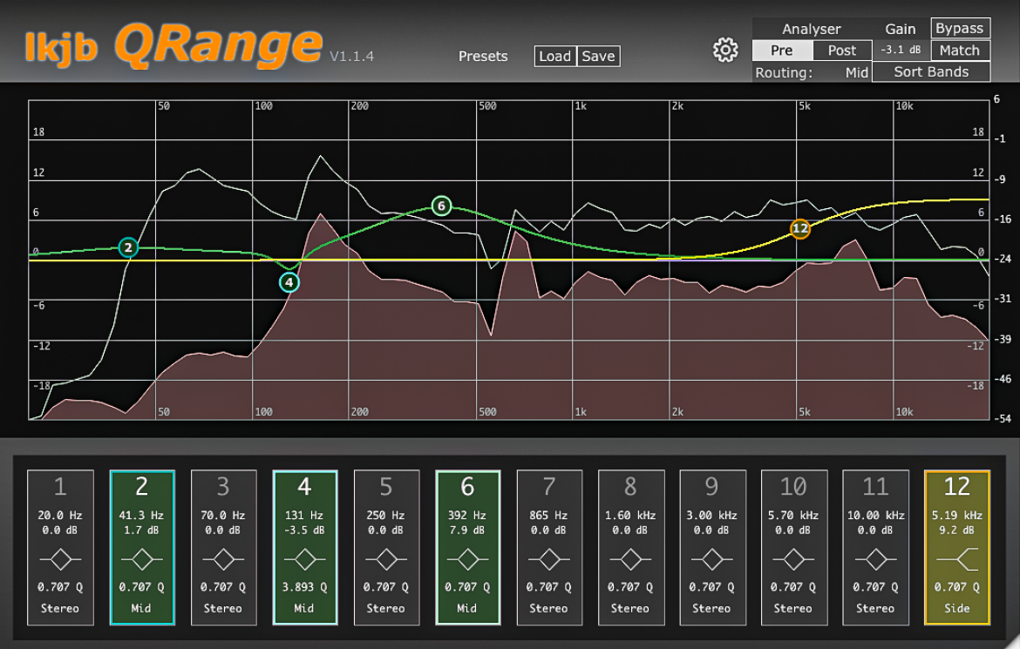Image resolution: width=1020 pixels, height=649 pixels.
Task: Click the filter shape icon of band 11
Action: [875, 559]
